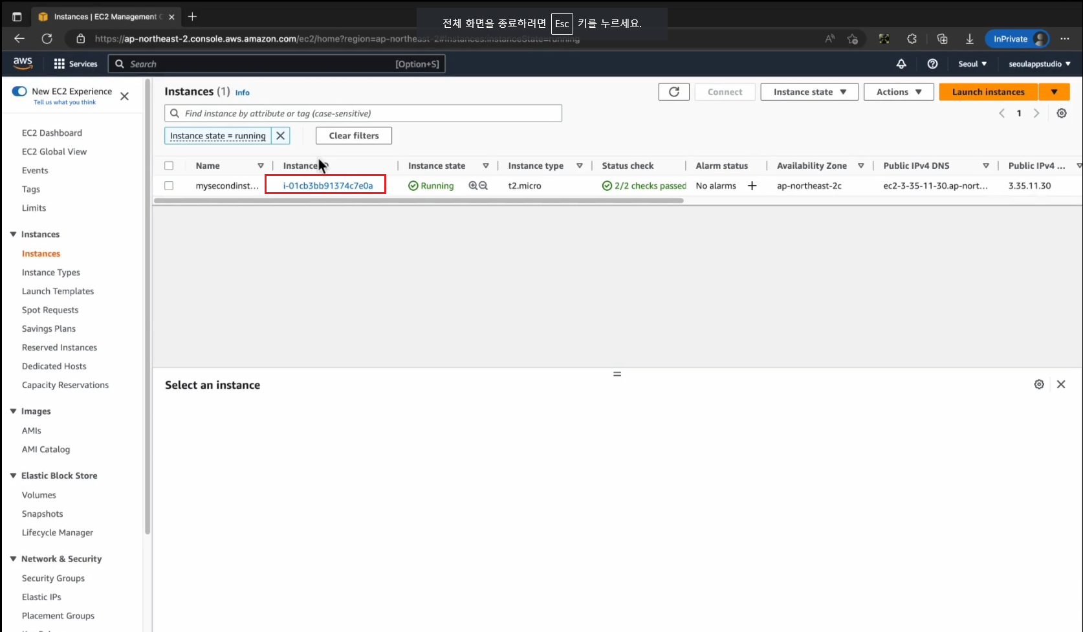Open a new browser tab
Viewport: 1083px width, 632px height.
(x=192, y=17)
